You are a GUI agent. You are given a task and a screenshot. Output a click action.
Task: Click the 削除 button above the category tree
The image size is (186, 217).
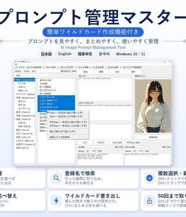pos(18,75)
